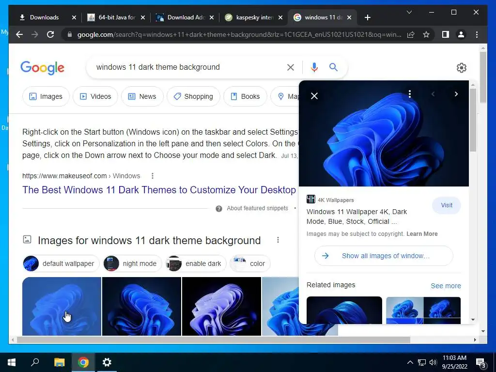Show hidden system tray icons
Viewport: 496px width, 372px height.
[410, 362]
